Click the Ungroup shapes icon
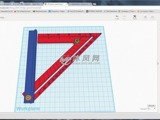This screenshot has height=120, width=160. point(152,17)
